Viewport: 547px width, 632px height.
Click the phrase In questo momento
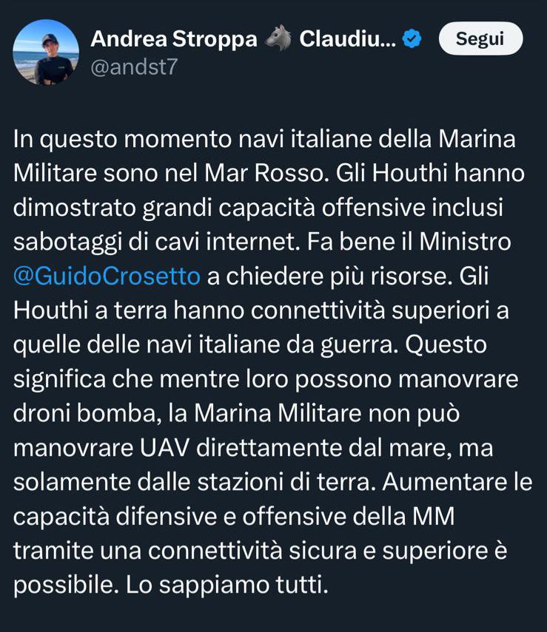tap(123, 140)
